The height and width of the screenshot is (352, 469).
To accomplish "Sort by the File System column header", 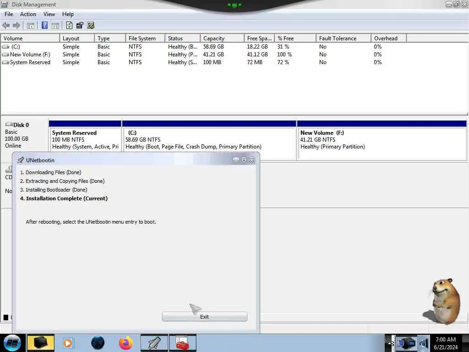I will [145, 38].
